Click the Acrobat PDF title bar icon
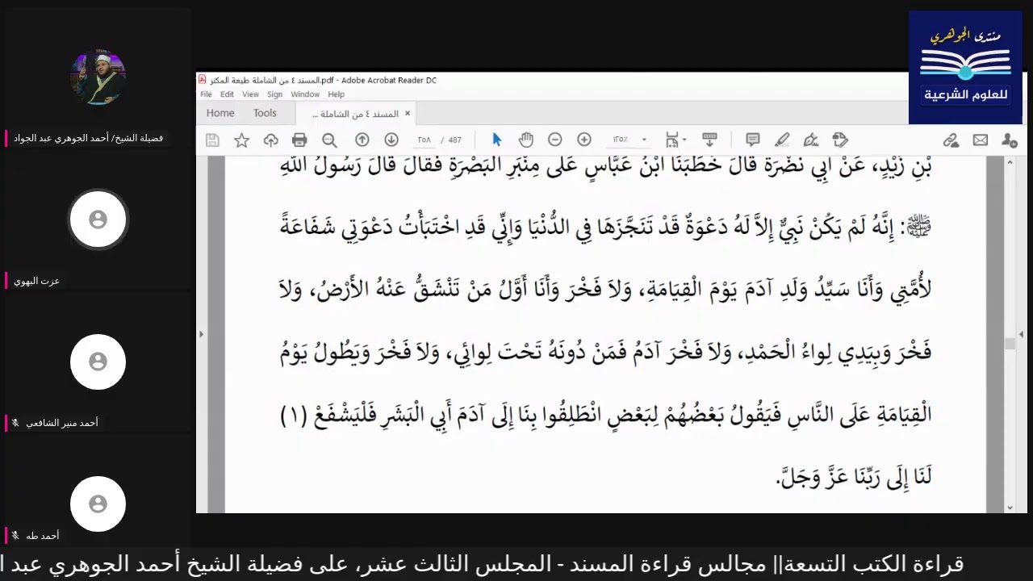This screenshot has width=1033, height=581. pos(202,80)
